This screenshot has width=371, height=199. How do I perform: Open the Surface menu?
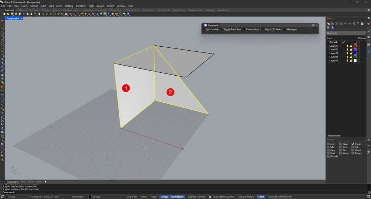coord(34,6)
